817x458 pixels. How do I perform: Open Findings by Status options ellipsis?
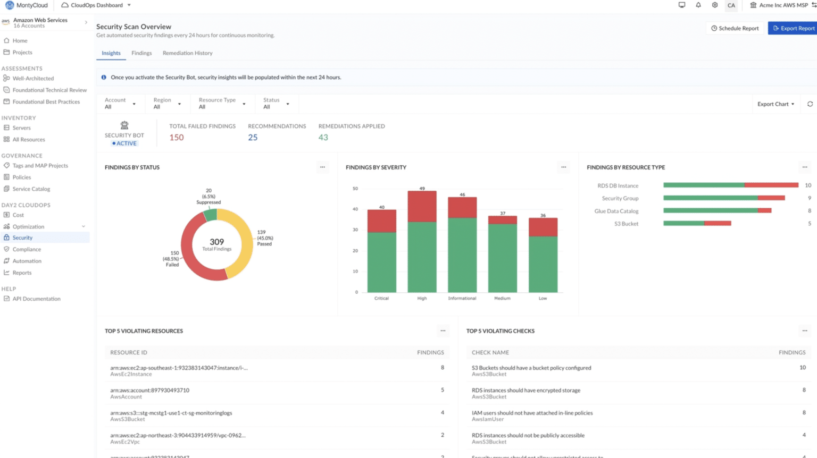click(x=322, y=167)
